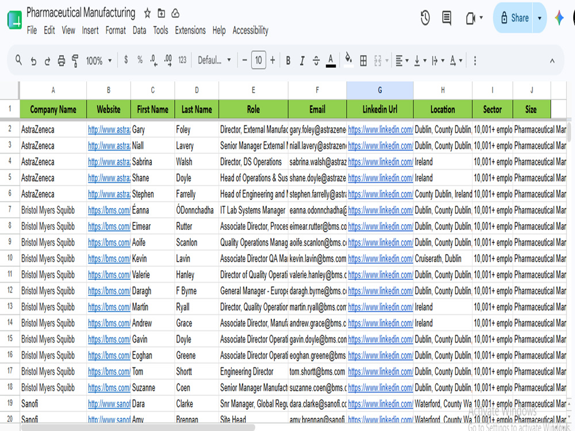
Task: Open the borders menu
Action: pos(363,61)
